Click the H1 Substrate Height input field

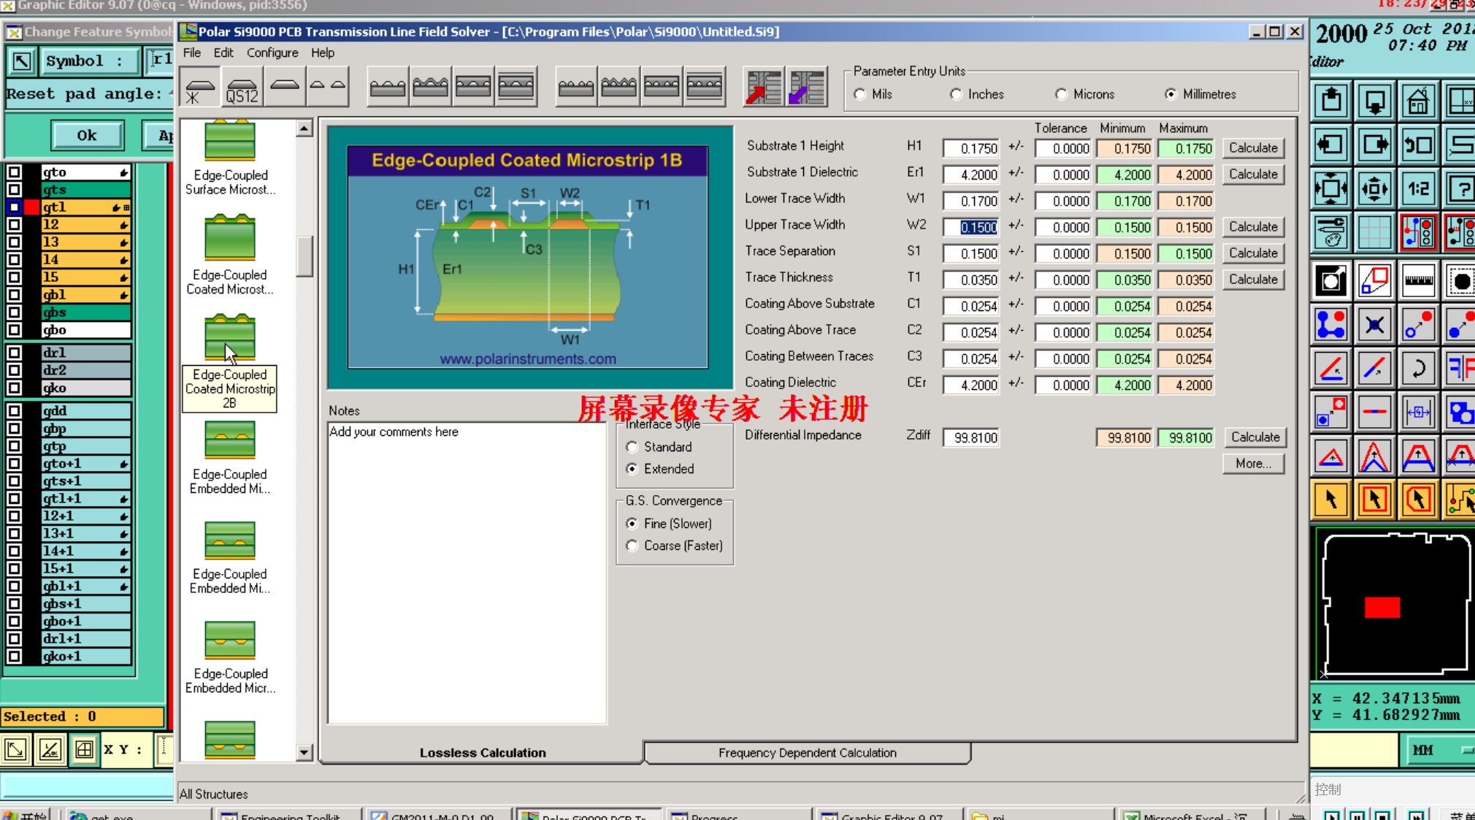tap(970, 148)
